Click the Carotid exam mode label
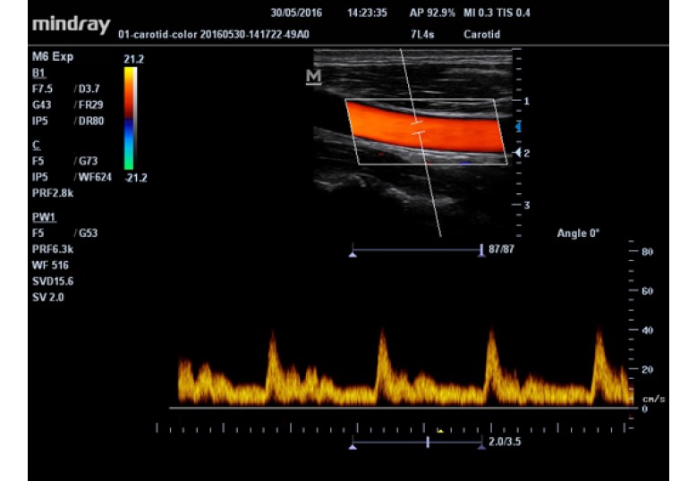 coord(481,34)
